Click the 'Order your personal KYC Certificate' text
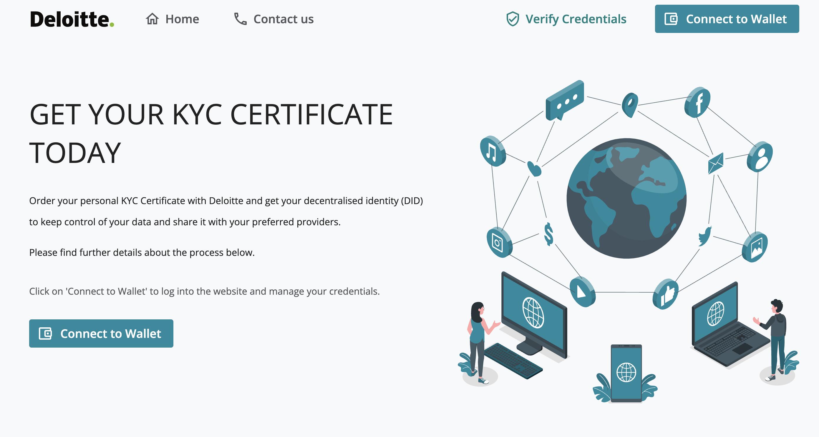This screenshot has height=437, width=819. [x=226, y=211]
